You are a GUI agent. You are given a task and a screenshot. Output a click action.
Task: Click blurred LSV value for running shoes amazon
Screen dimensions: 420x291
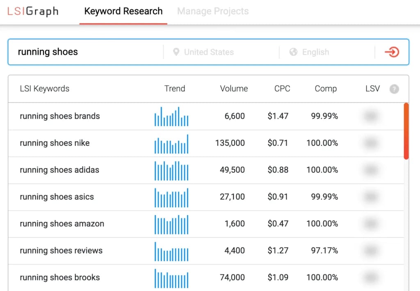tap(370, 224)
